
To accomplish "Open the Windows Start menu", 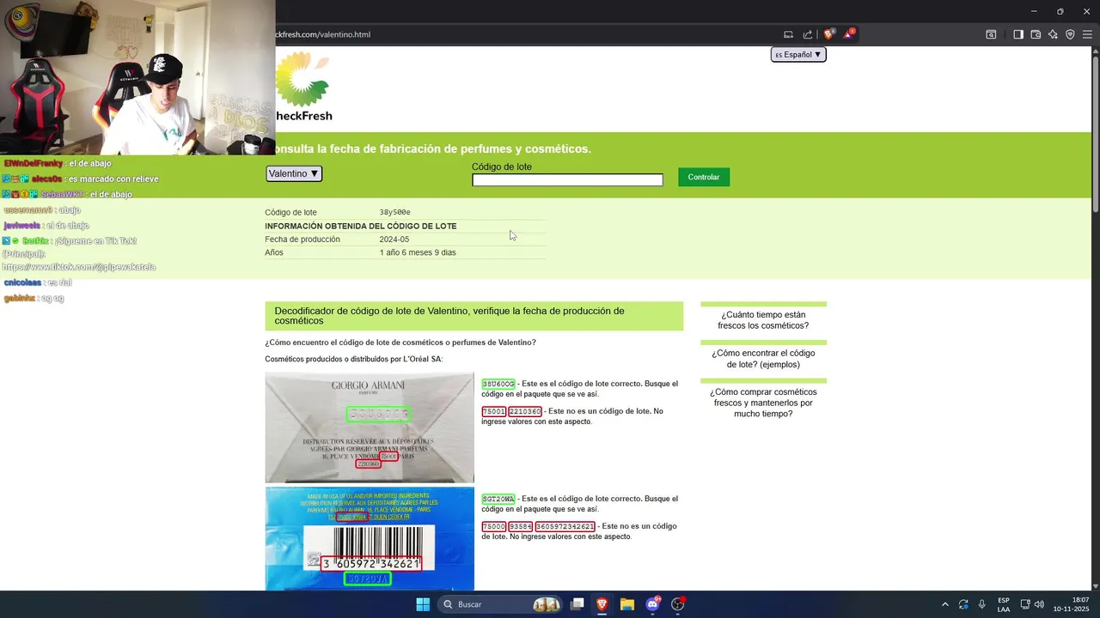I will [423, 604].
